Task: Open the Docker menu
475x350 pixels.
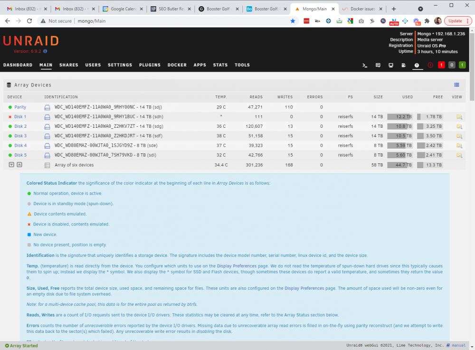Action: [x=177, y=65]
